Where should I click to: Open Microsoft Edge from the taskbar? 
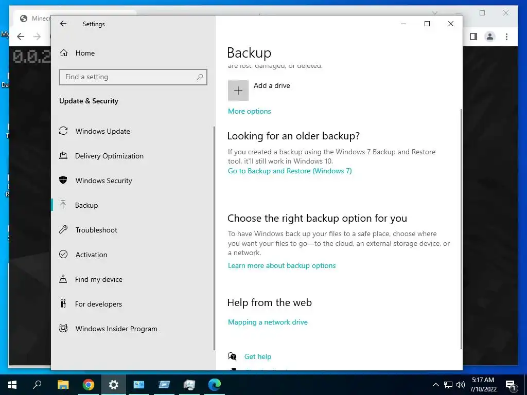click(215, 385)
